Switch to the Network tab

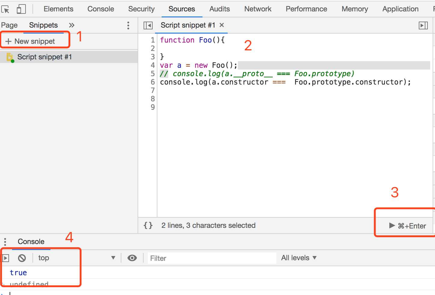click(258, 9)
